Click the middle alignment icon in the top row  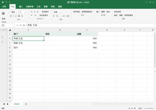tap(35, 12)
